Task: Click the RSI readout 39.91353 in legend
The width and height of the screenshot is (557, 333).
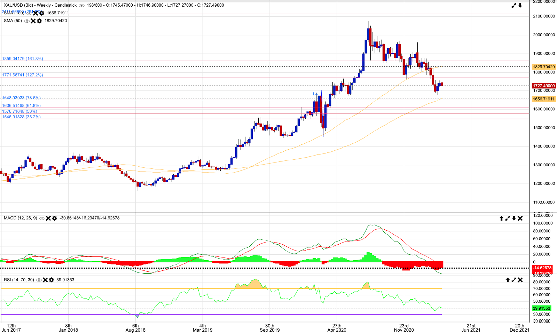Action: click(x=65, y=280)
